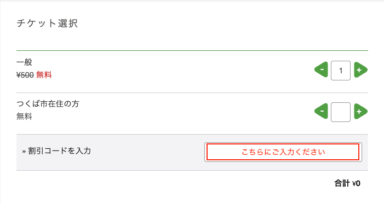384x203 pixels.
Task: Click the struck-through ¥500 price
Action: (25, 75)
